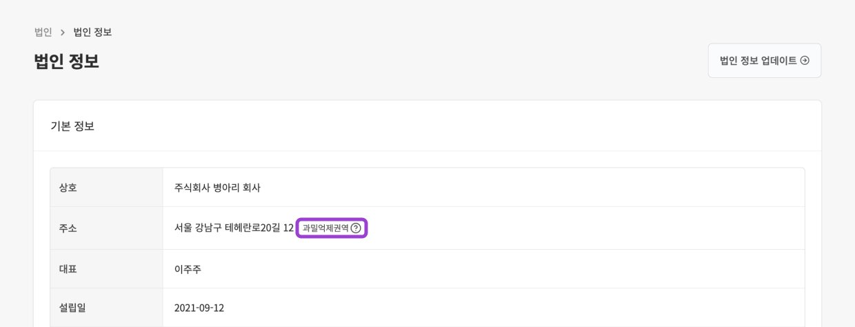
Task: Click the company name 주식회사 병아리 회사
Action: (217, 187)
